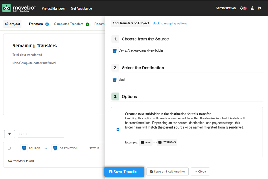Click the source bucket icon for /aws path
268x179 pixels.
(115, 51)
